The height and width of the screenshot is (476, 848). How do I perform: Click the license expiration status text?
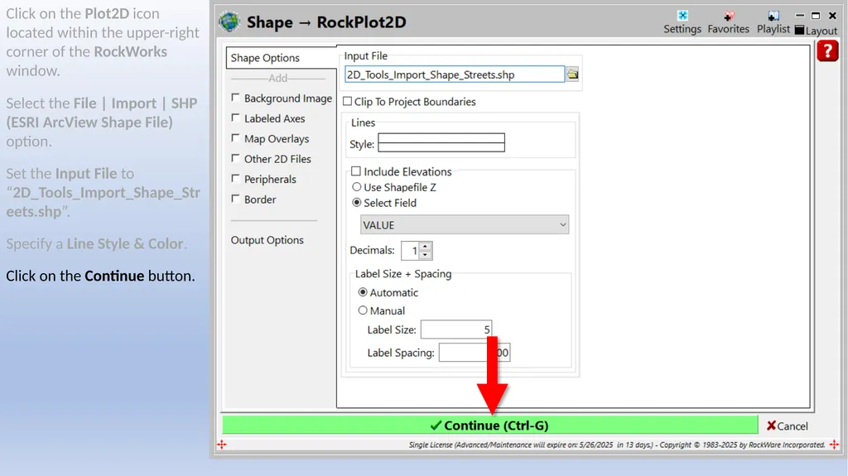click(616, 445)
